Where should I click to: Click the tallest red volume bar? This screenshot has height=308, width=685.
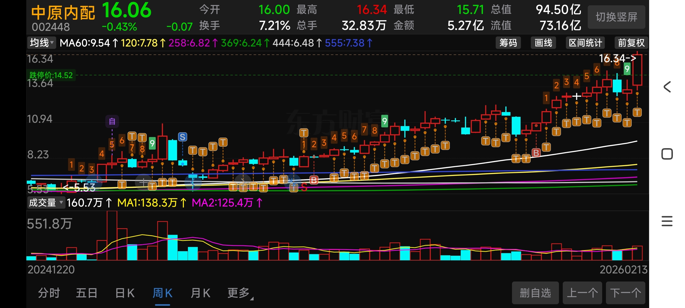112,235
